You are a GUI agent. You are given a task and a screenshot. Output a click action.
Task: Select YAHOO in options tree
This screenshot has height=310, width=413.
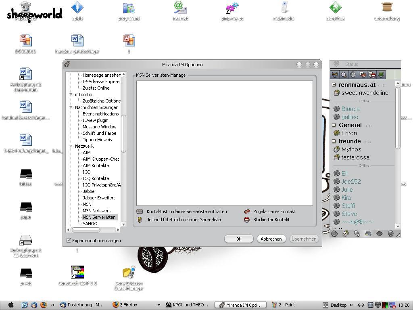[90, 224]
